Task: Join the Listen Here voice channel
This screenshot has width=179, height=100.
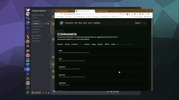Action: click(41, 41)
